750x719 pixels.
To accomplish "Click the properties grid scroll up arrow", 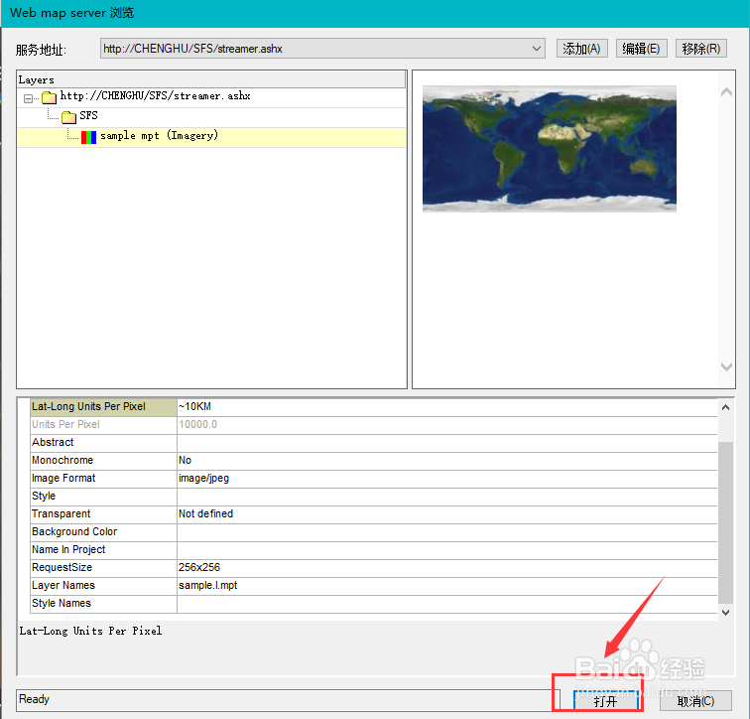I will 725,407.
